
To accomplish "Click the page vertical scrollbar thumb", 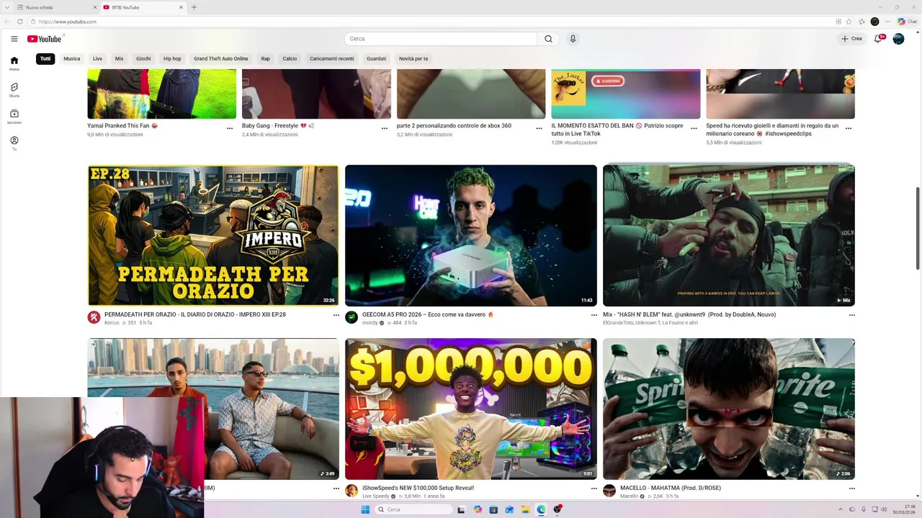I will [918, 229].
